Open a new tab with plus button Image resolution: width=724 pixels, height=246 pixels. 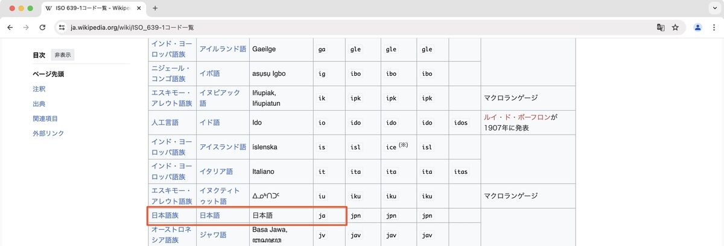(x=155, y=8)
